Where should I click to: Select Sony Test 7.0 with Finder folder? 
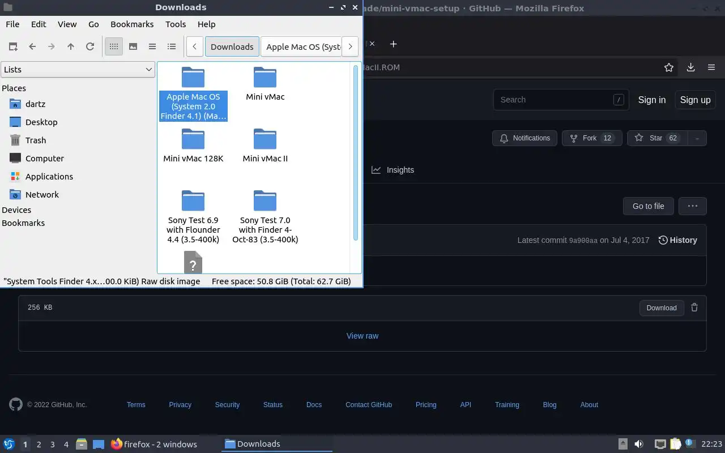point(265,217)
